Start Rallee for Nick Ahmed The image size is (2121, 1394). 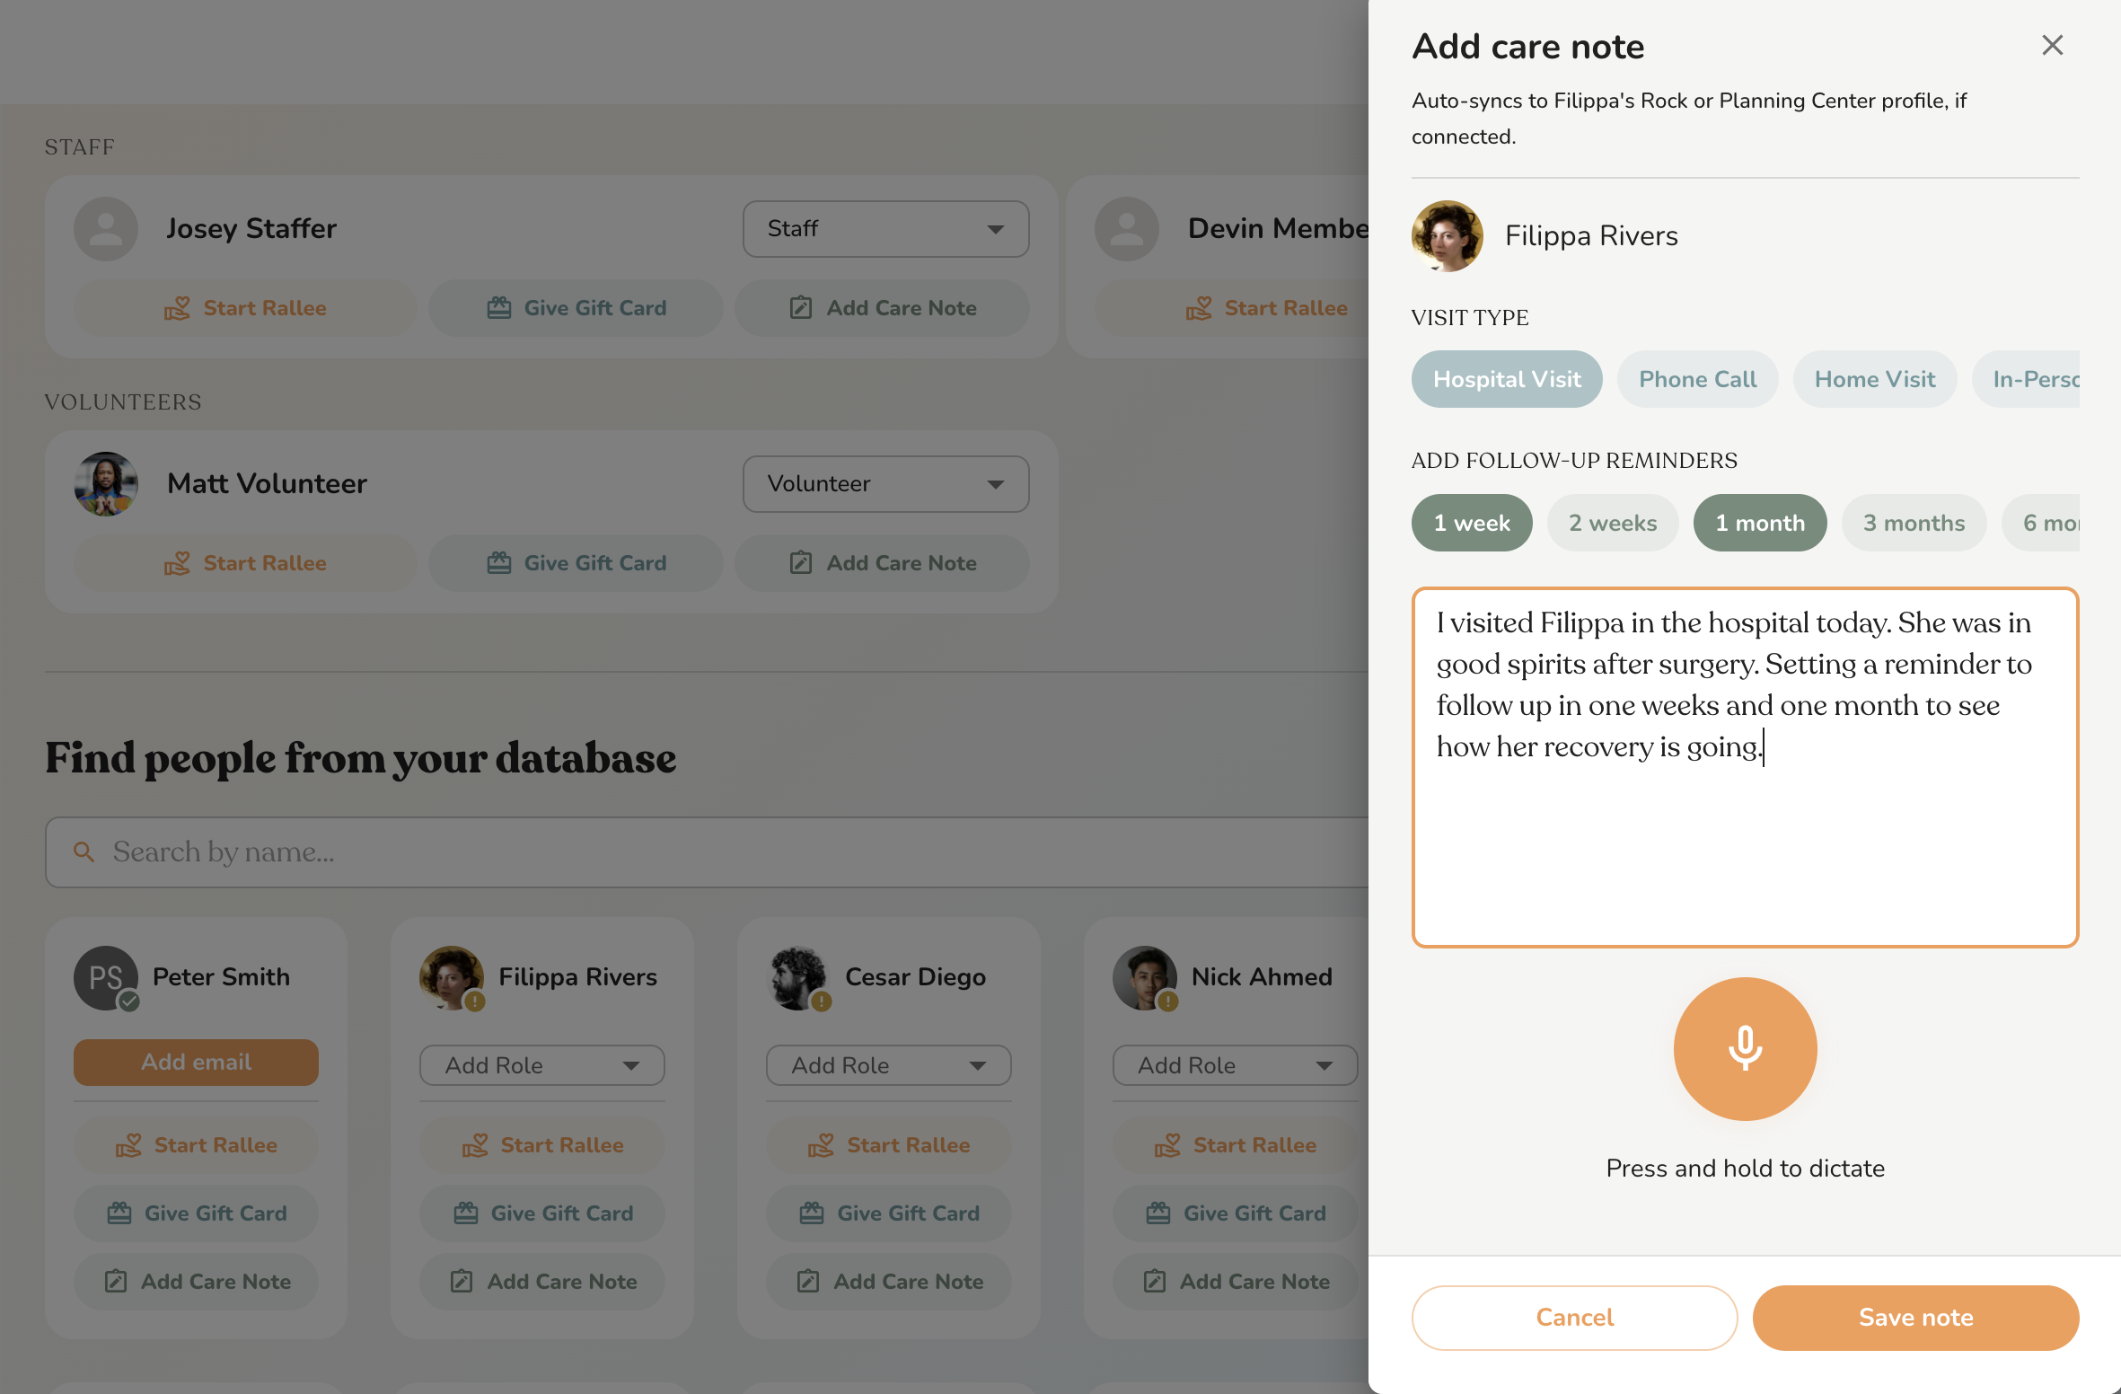(1235, 1145)
